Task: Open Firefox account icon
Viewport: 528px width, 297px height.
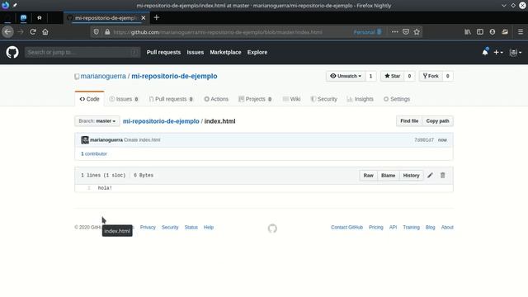Action: 493,32
